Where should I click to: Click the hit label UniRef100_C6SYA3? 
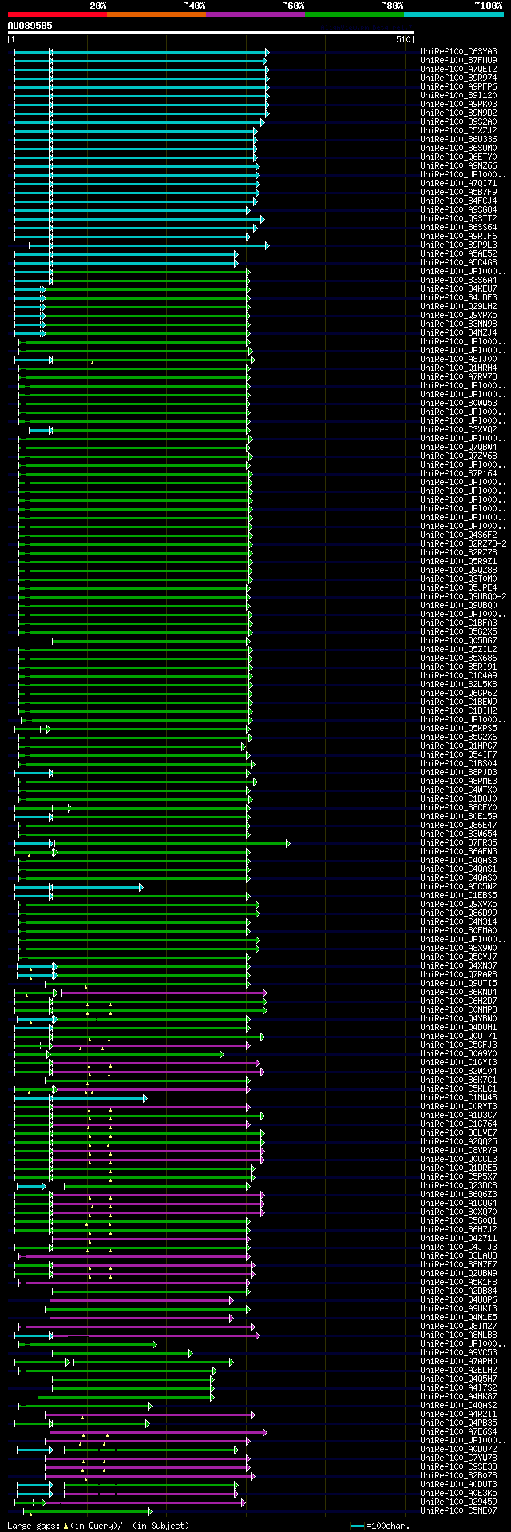tap(458, 52)
